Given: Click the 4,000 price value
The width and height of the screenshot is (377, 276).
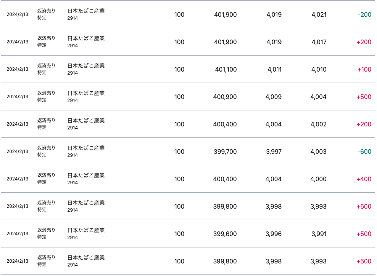Looking at the screenshot, I should (318, 179).
